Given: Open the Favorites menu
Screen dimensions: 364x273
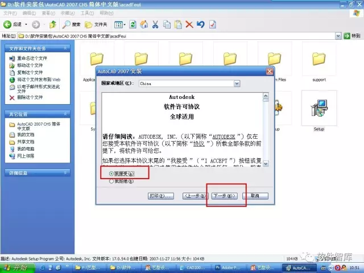Looking at the screenshot, I should pyautogui.click(x=68, y=13).
